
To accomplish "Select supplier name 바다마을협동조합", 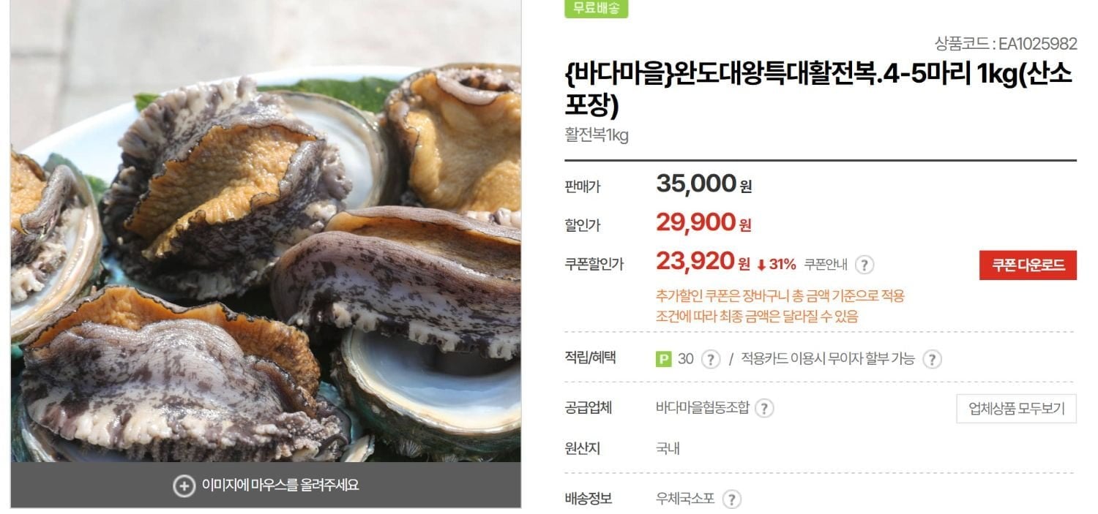I will (703, 408).
